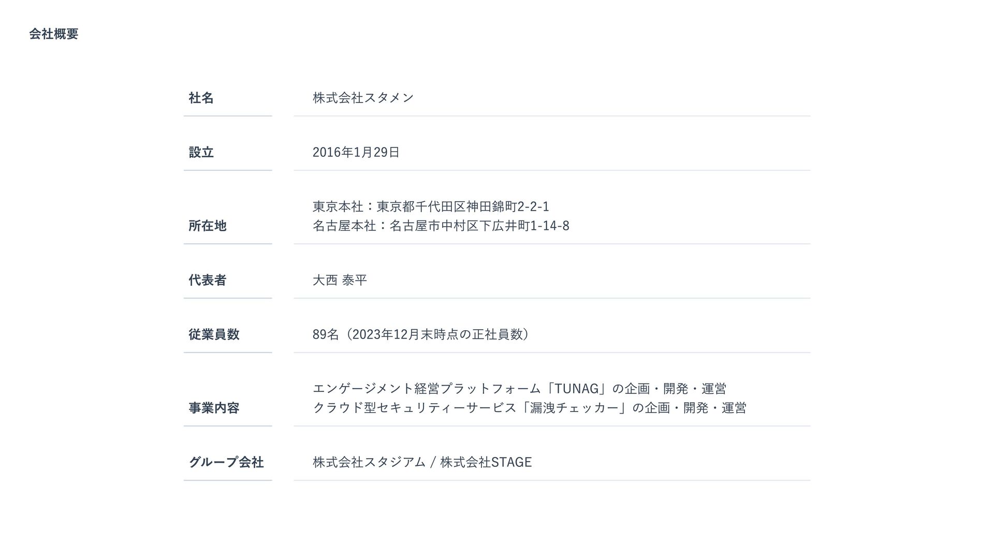This screenshot has height=559, width=994.
Task: Click the 株式会社スタジアム group company text
Action: coord(369,462)
